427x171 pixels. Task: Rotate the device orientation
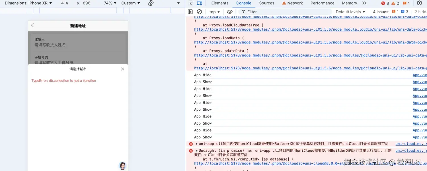151,3
